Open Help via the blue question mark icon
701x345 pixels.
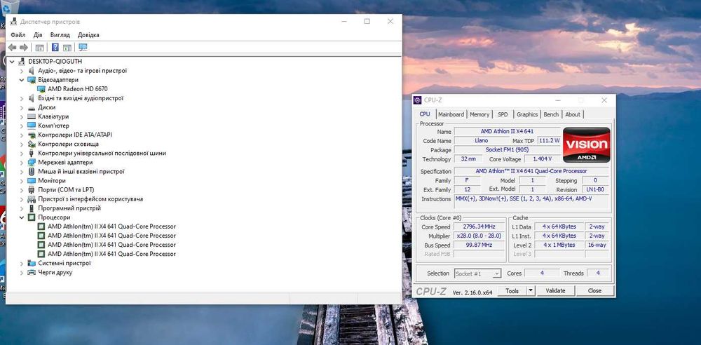pyautogui.click(x=55, y=48)
